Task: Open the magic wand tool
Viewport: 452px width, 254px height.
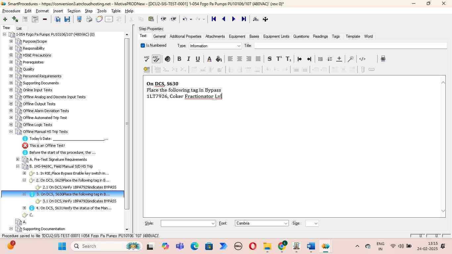Action: 351,59
